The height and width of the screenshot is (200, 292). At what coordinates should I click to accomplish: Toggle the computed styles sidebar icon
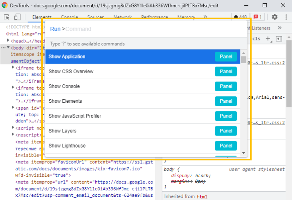[279, 39]
